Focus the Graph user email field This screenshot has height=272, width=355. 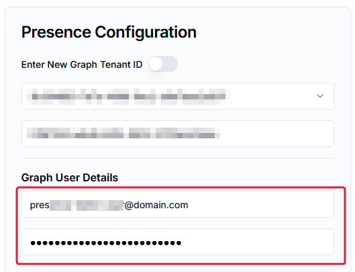[x=178, y=204]
